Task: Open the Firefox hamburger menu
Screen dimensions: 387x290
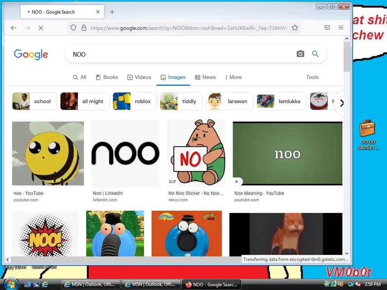Action: [341, 28]
